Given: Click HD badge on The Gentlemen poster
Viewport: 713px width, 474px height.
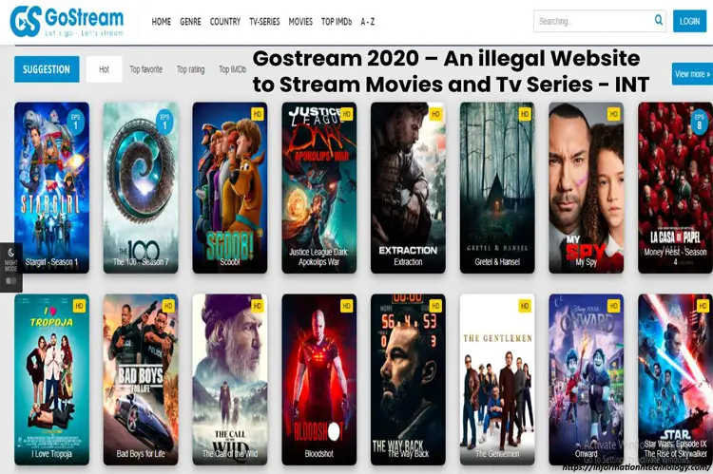Looking at the screenshot, I should 525,306.
